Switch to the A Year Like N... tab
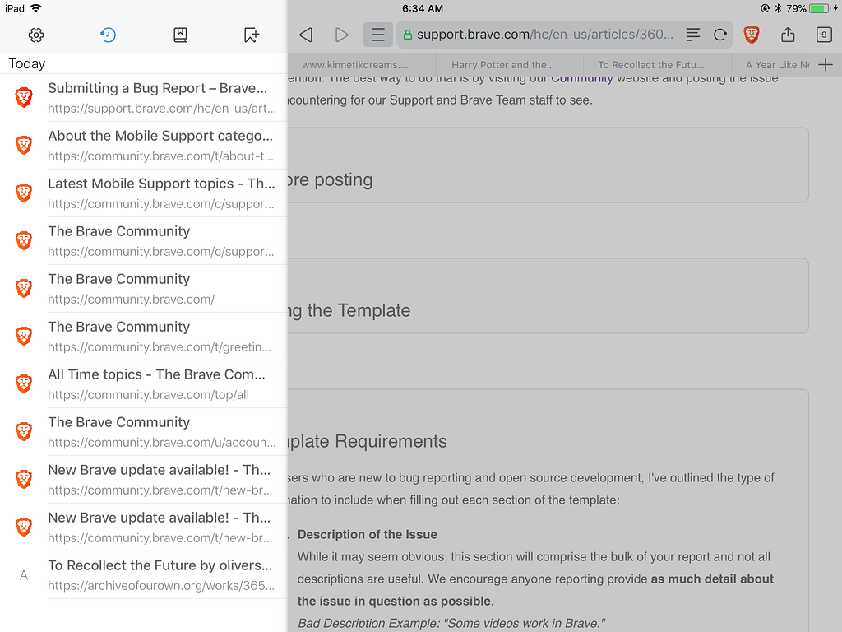 [771, 65]
